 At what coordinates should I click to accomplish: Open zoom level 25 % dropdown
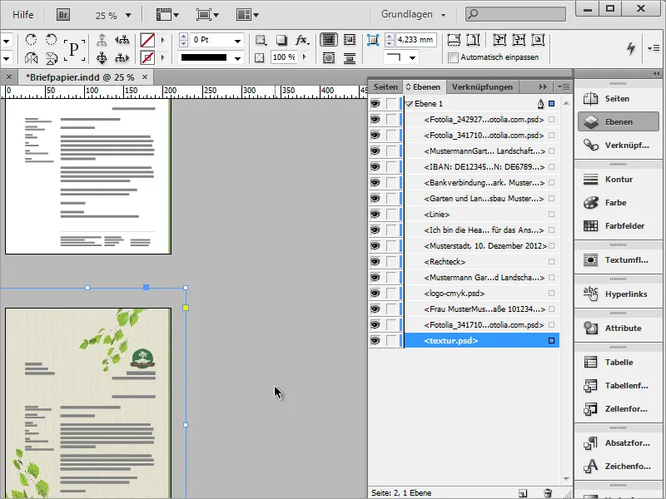128,16
